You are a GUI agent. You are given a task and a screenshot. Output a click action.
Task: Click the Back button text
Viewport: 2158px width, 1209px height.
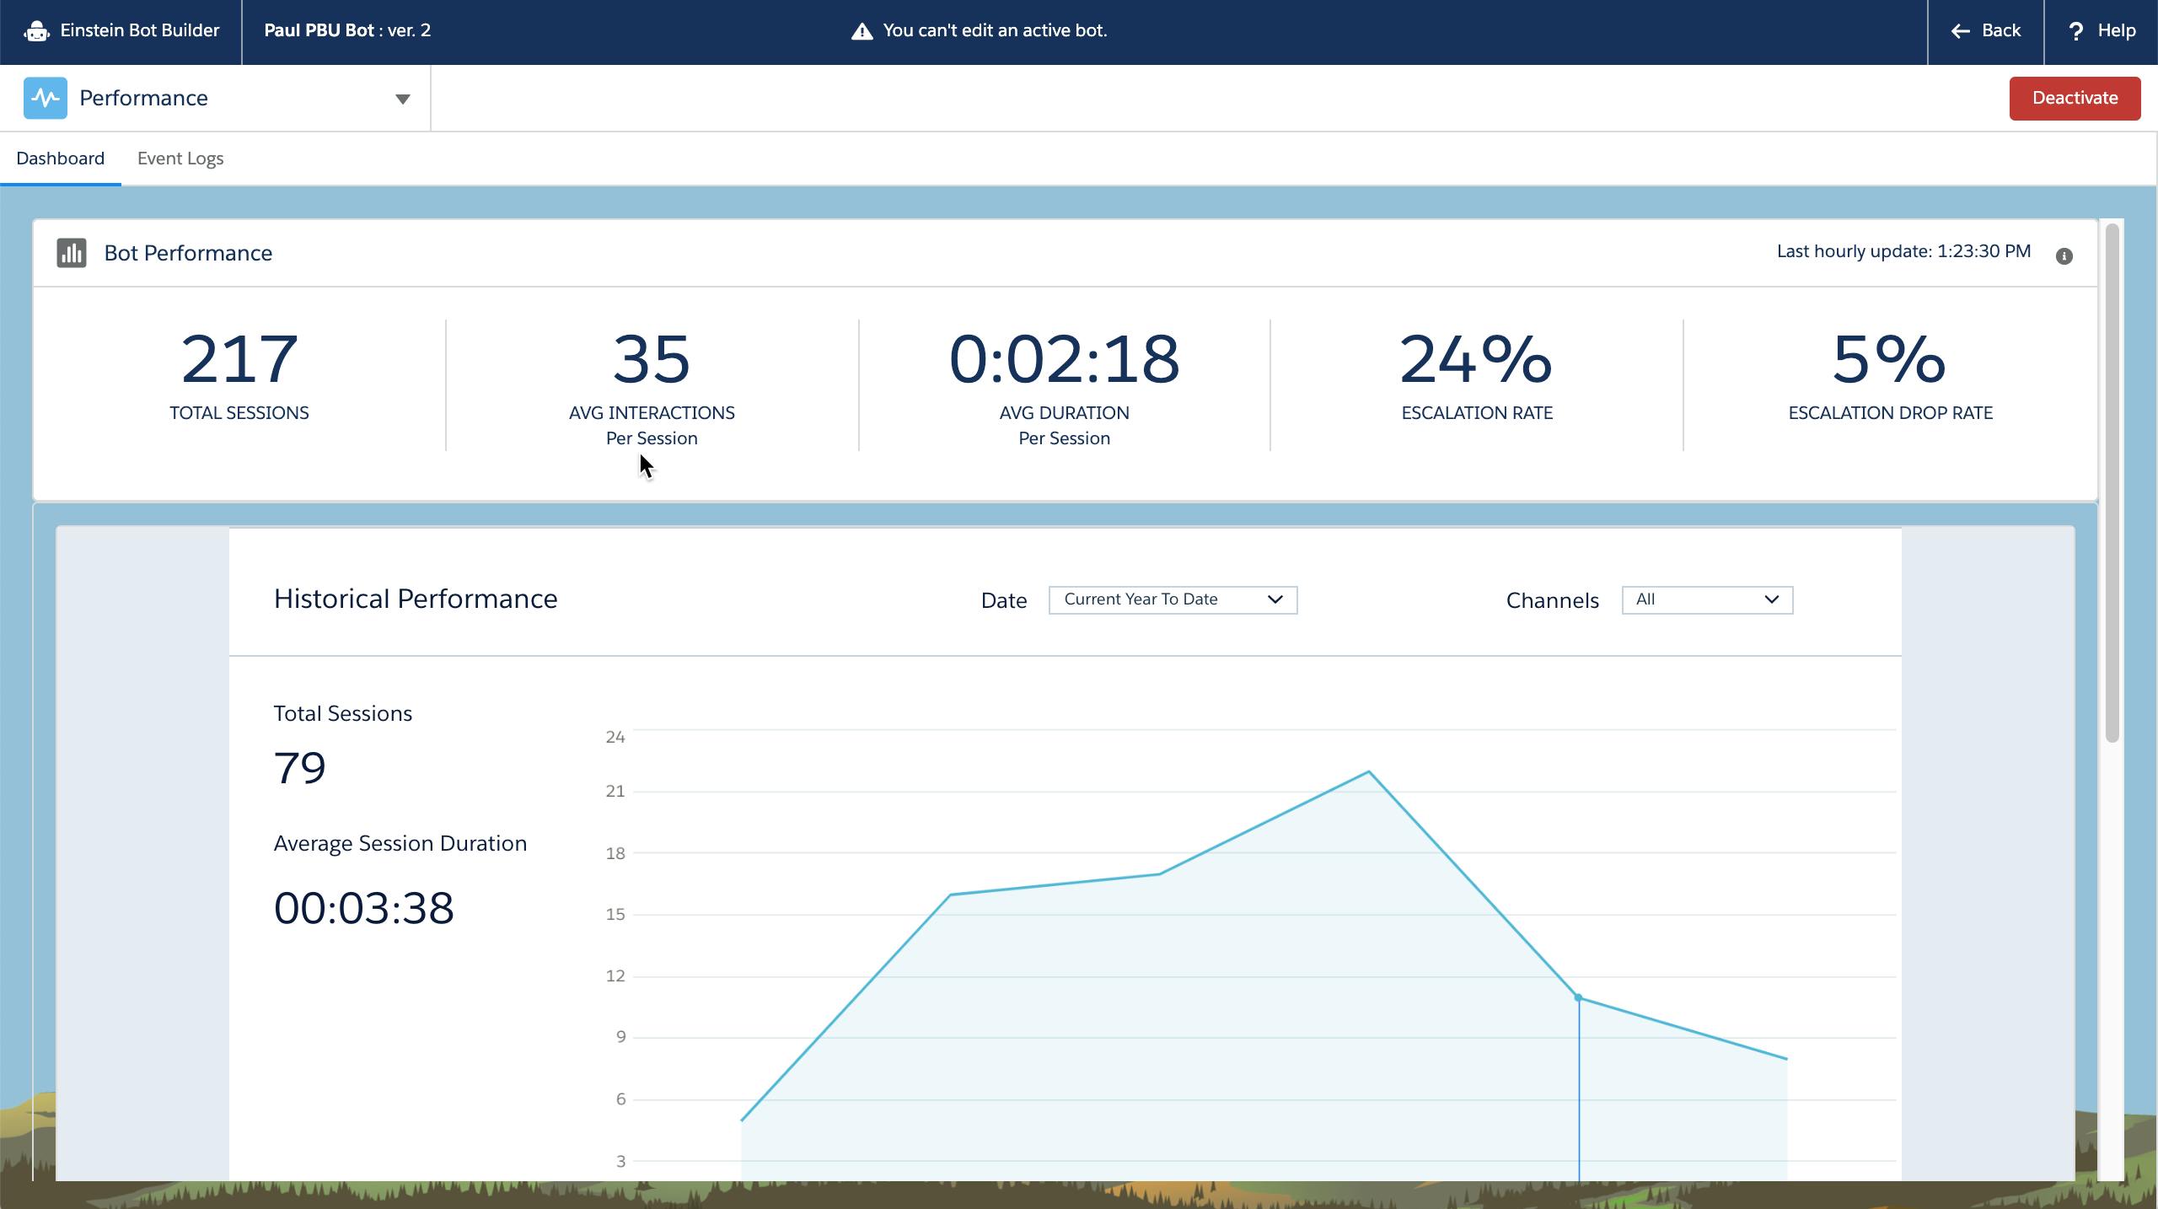(2000, 31)
